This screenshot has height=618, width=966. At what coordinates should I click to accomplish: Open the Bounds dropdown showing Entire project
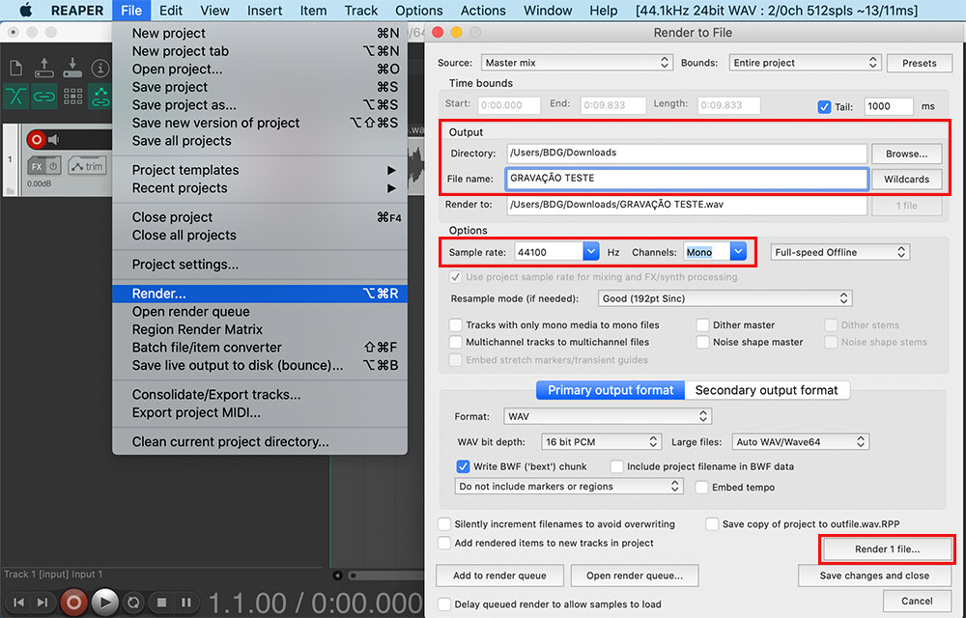click(x=805, y=62)
